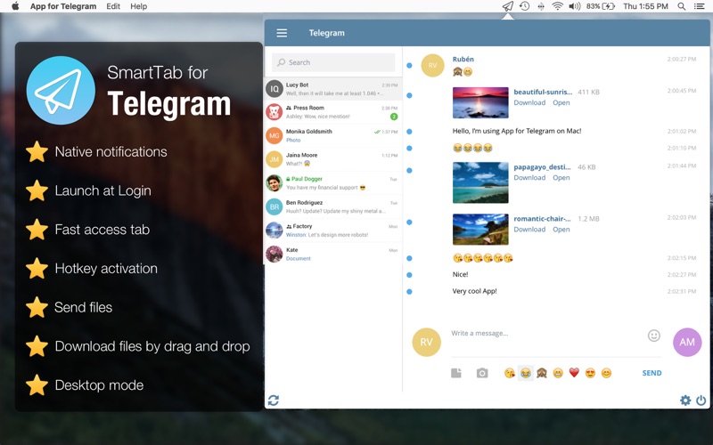
Task: Click the Wi-Fi status icon
Action: click(557, 6)
